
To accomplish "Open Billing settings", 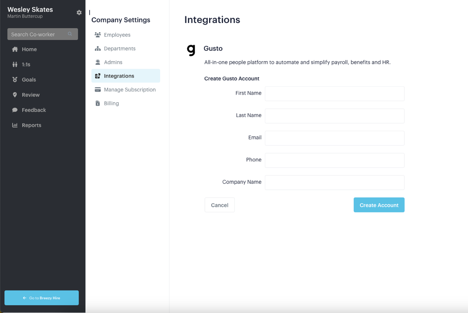I will [125, 103].
